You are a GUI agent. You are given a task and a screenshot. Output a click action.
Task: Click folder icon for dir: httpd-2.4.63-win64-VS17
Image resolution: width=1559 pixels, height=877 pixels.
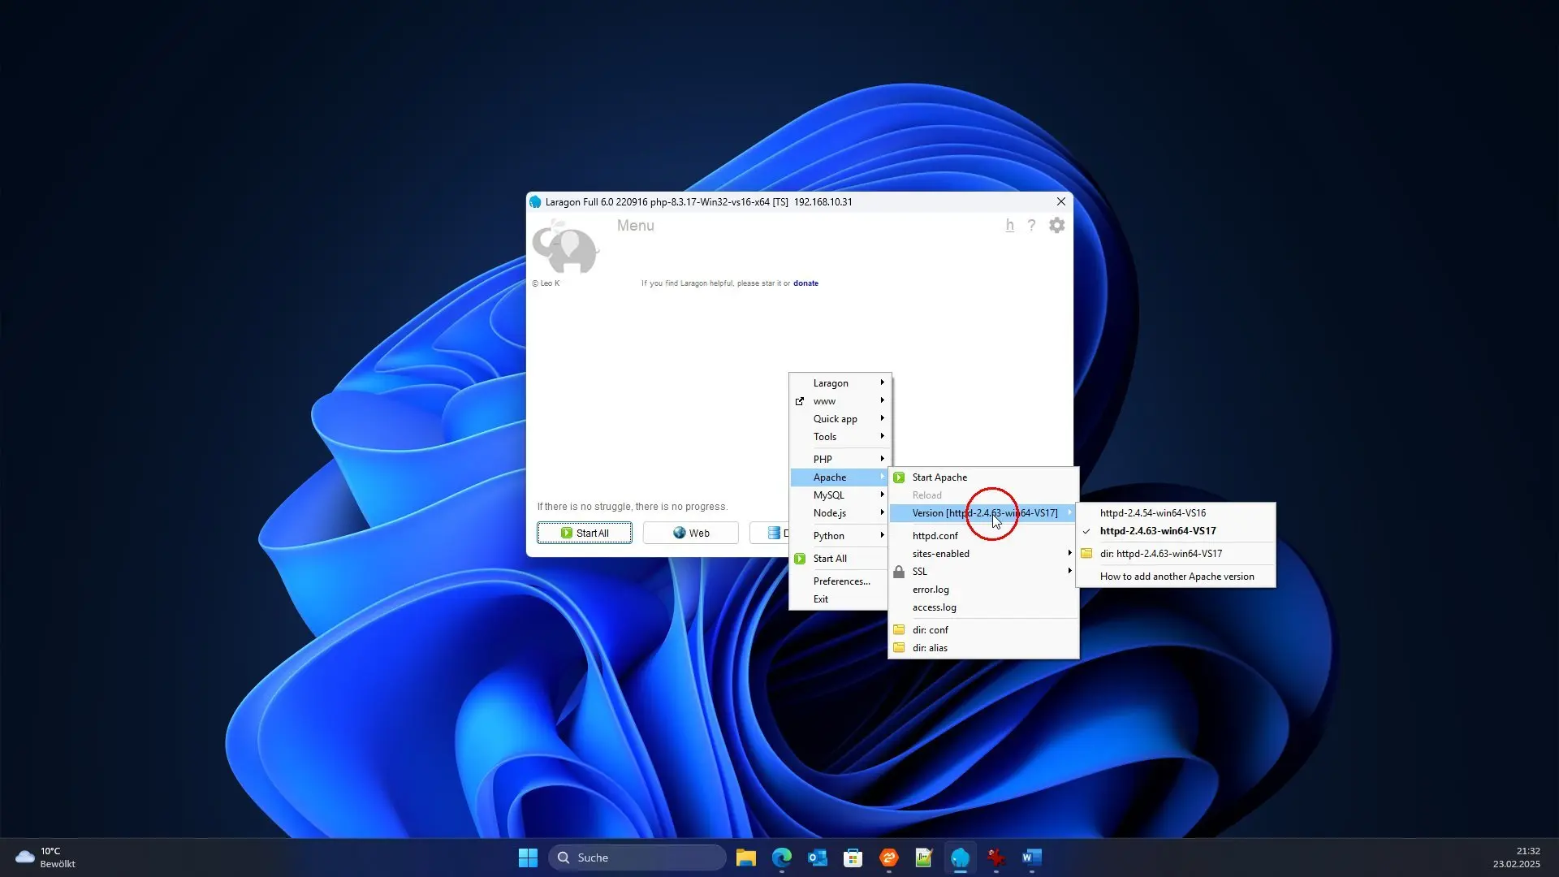[1086, 554]
